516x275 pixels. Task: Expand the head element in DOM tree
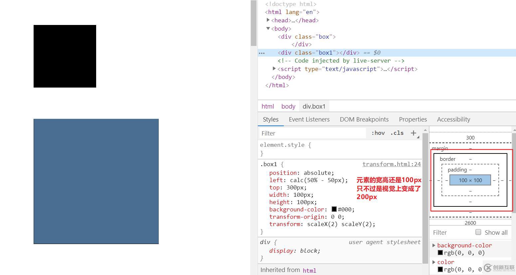(x=268, y=20)
